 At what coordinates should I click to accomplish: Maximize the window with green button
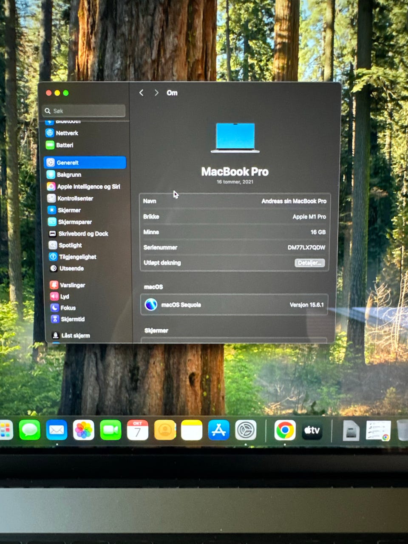pos(66,93)
